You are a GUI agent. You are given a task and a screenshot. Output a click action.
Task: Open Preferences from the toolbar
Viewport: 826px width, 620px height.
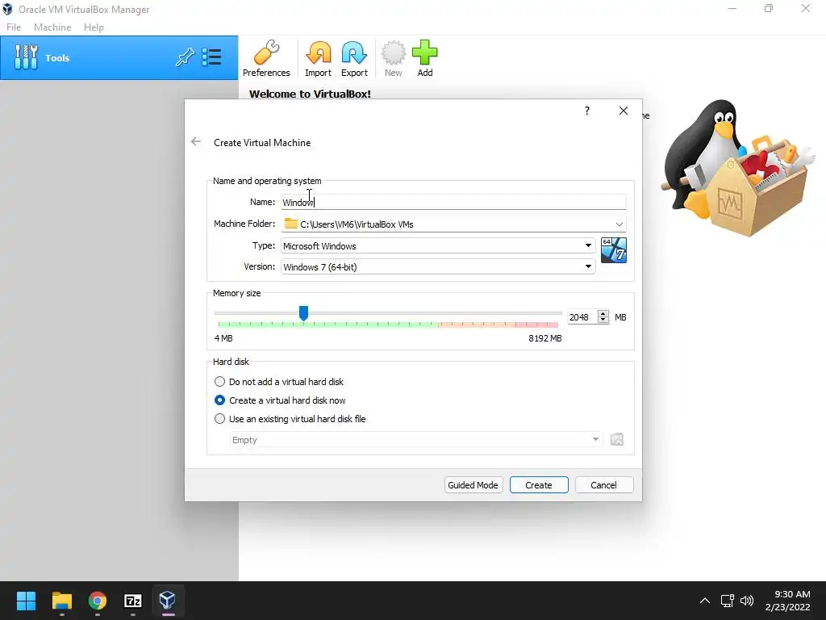(x=266, y=58)
